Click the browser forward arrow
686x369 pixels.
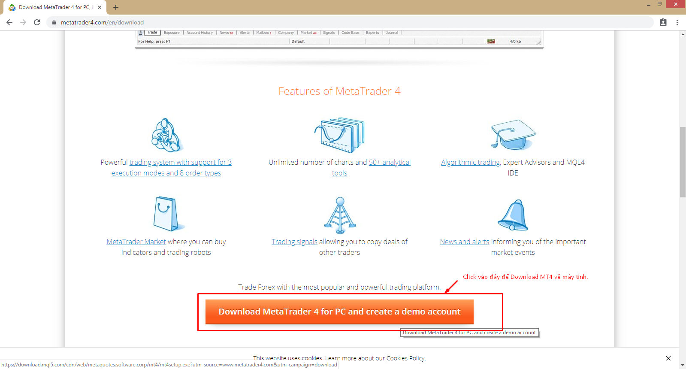click(23, 22)
